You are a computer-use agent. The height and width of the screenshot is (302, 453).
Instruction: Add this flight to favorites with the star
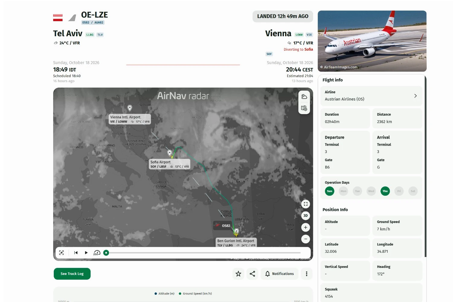point(238,274)
